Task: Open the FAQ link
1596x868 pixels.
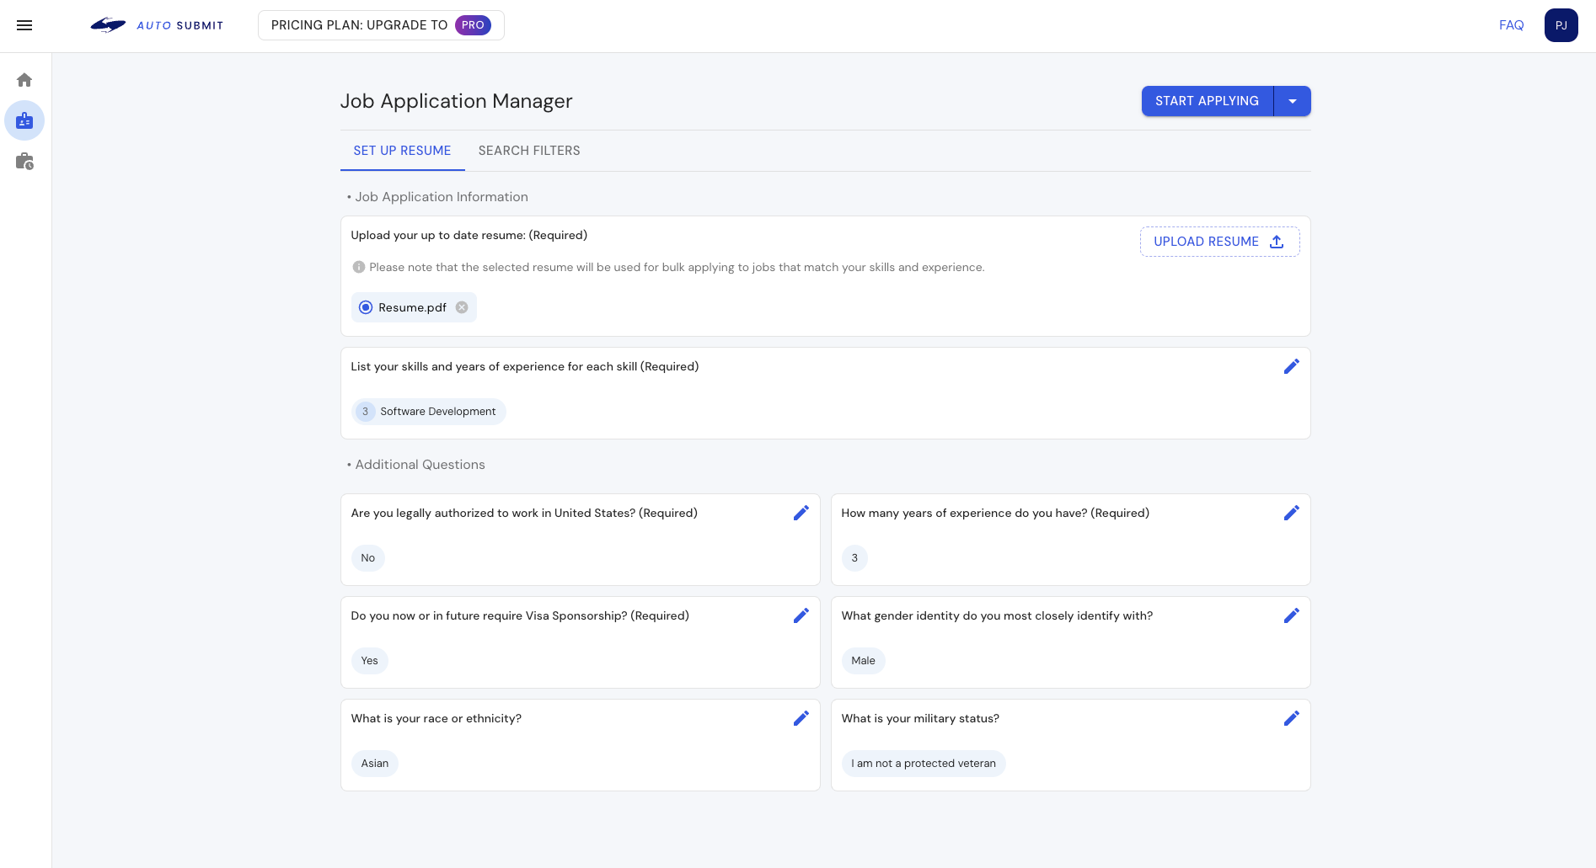Action: [1511, 25]
